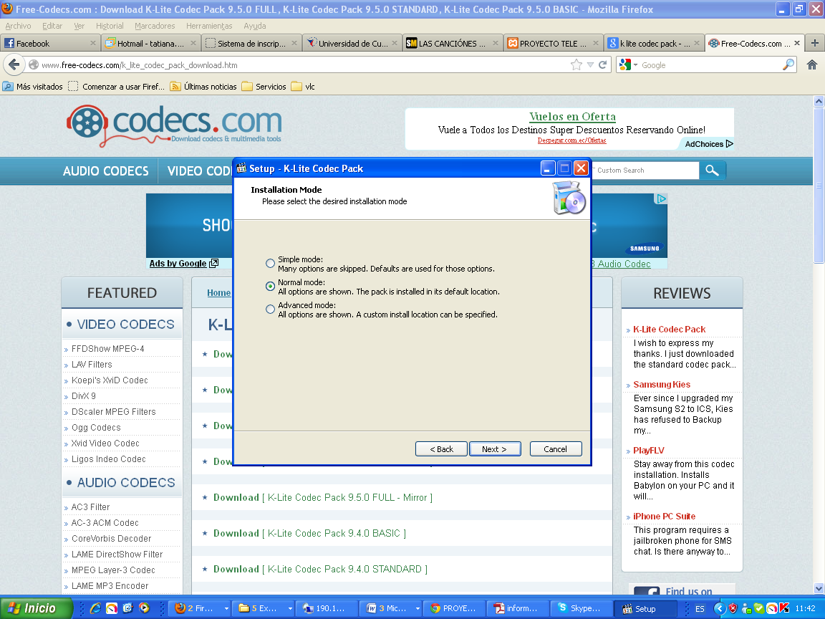Click the search magnifier in Firefox search box
The height and width of the screenshot is (619, 825).
788,64
